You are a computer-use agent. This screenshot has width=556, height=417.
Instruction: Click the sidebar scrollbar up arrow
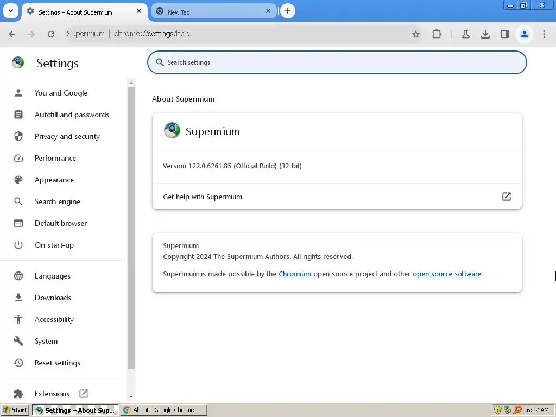[131, 83]
